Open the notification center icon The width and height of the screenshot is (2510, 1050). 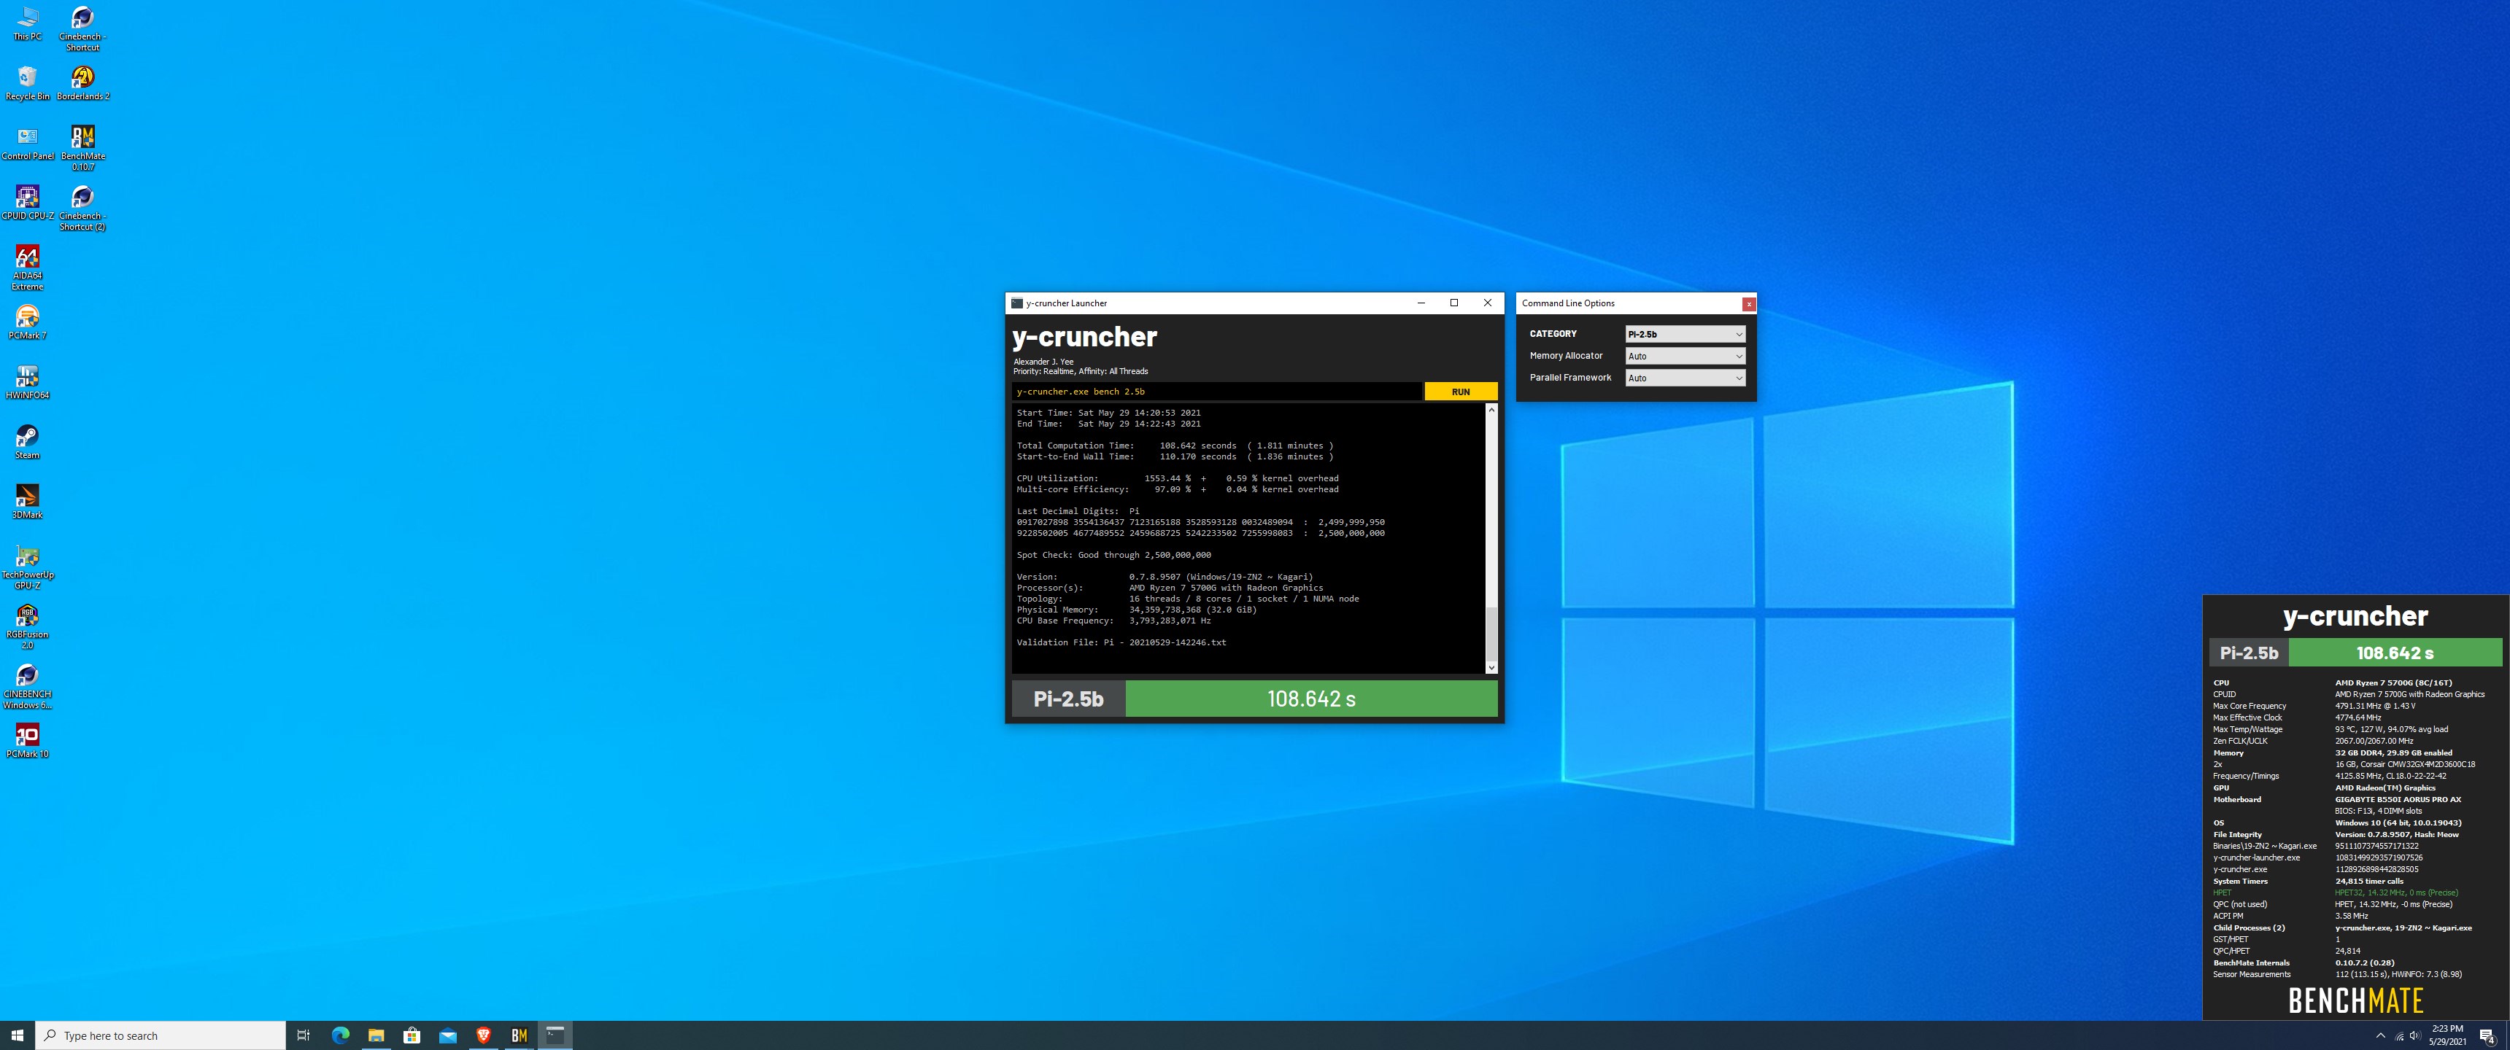[x=2487, y=1035]
